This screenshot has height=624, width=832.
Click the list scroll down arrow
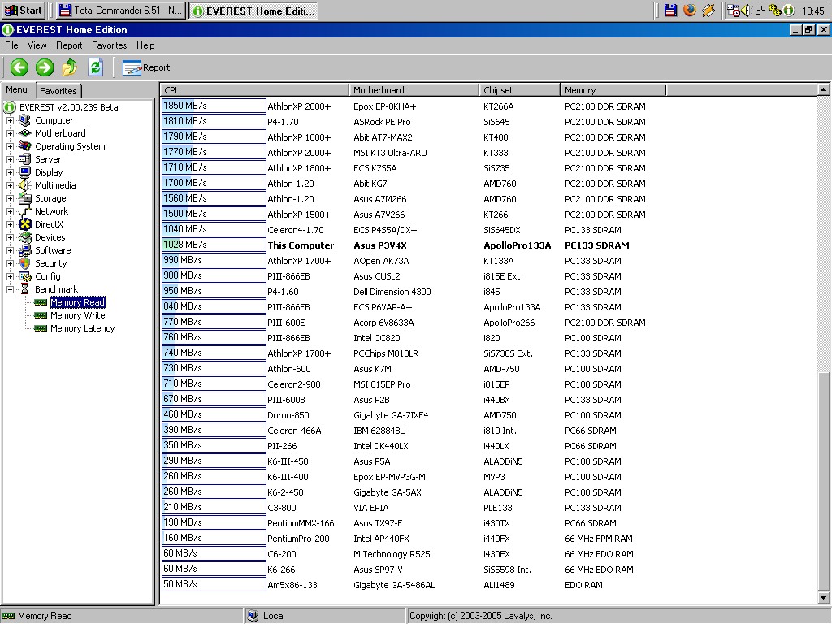[x=824, y=599]
